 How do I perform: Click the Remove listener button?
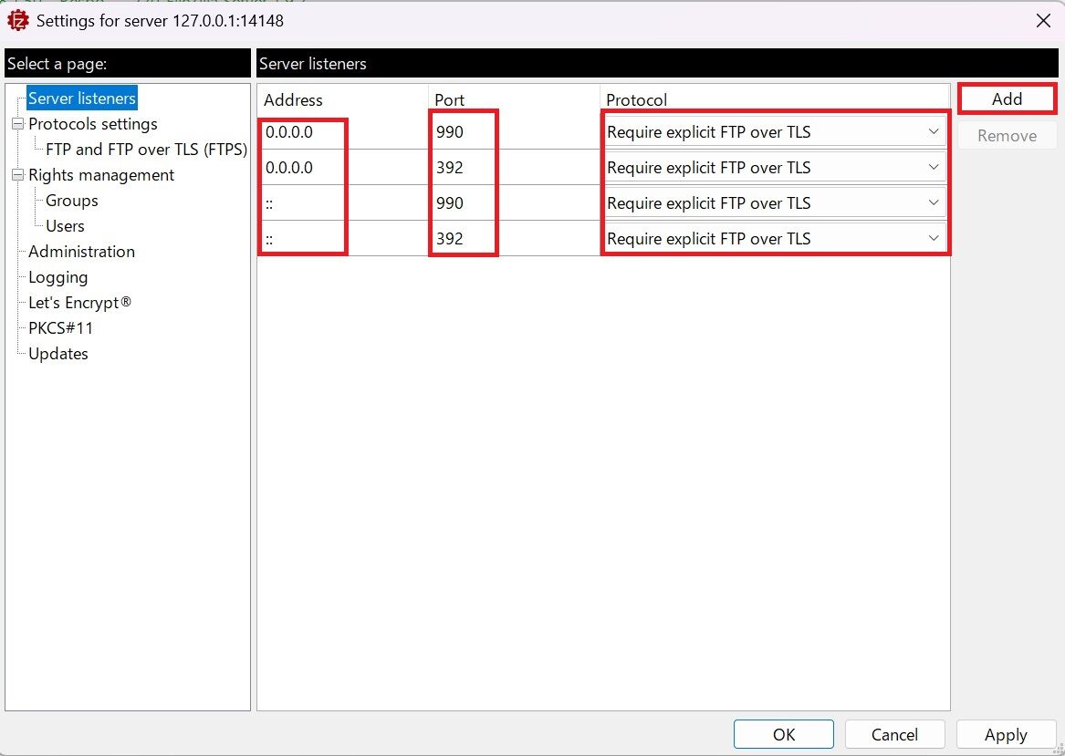tap(1007, 134)
